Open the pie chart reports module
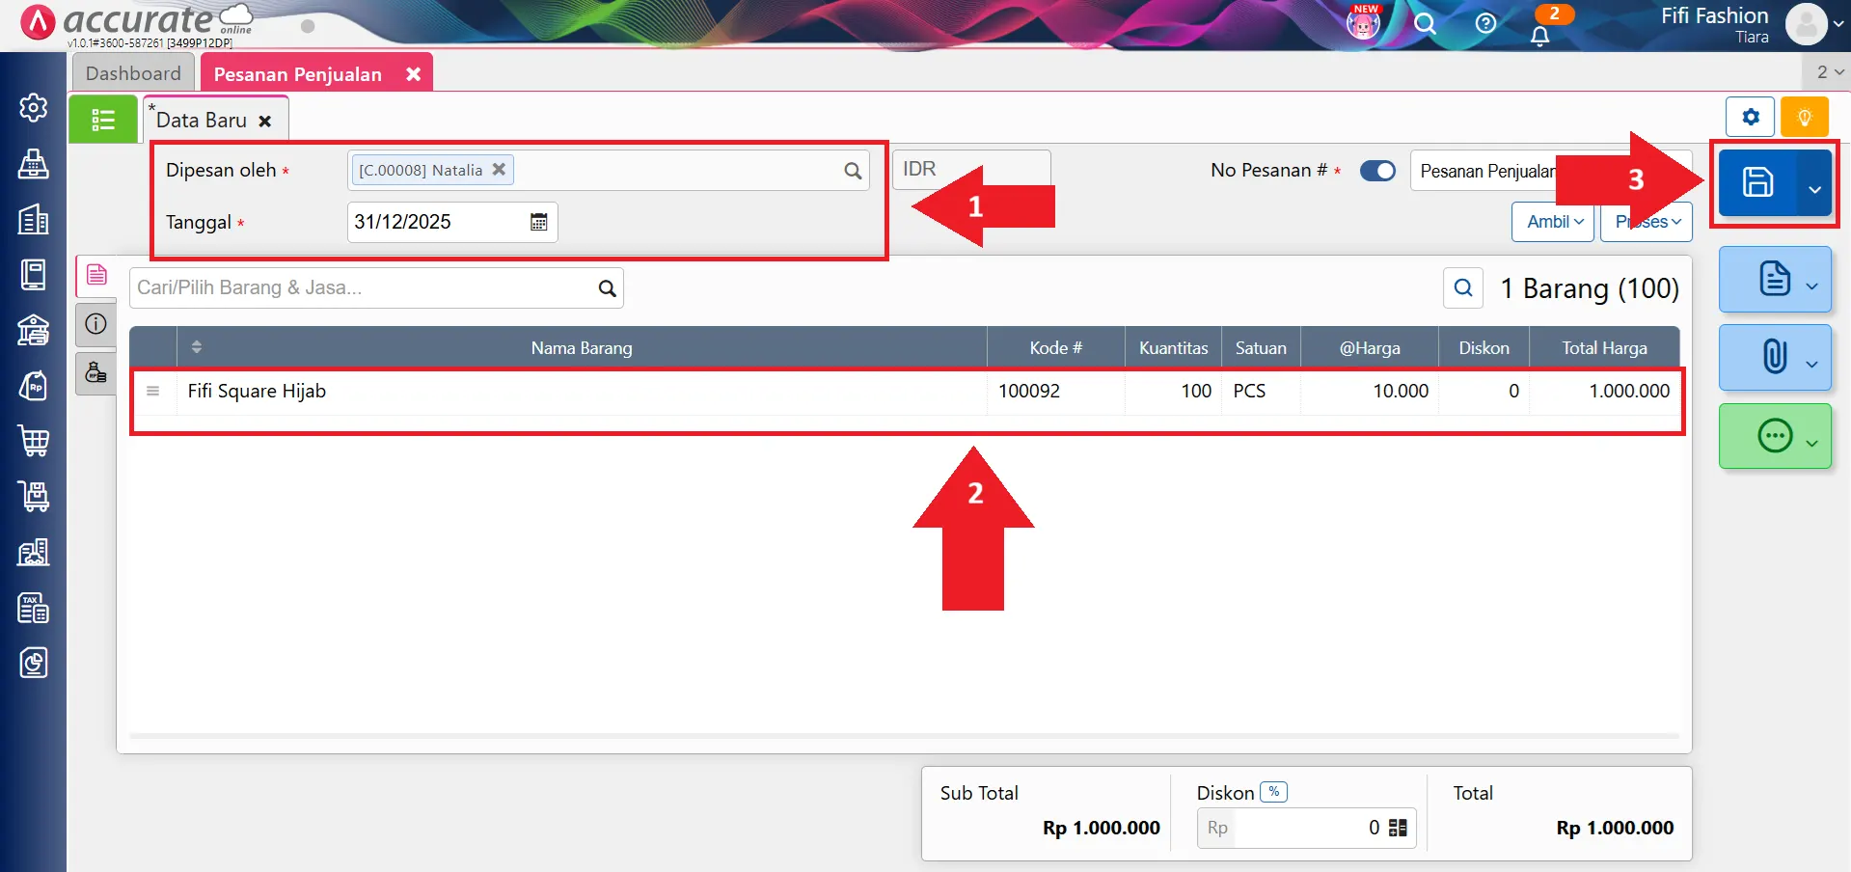Viewport: 1851px width, 872px height. [34, 663]
